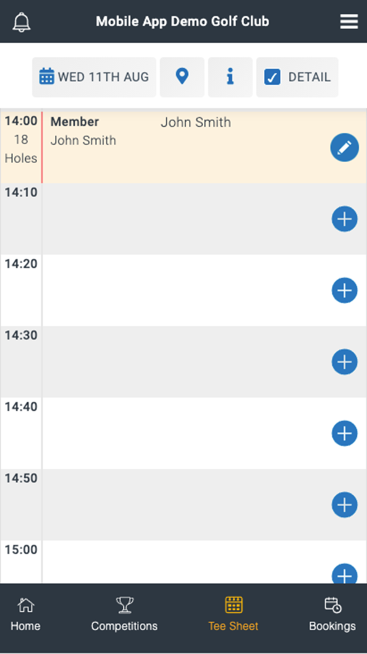Edit the 14:00 John Smith booking
This screenshot has height=654, width=367.
(344, 148)
